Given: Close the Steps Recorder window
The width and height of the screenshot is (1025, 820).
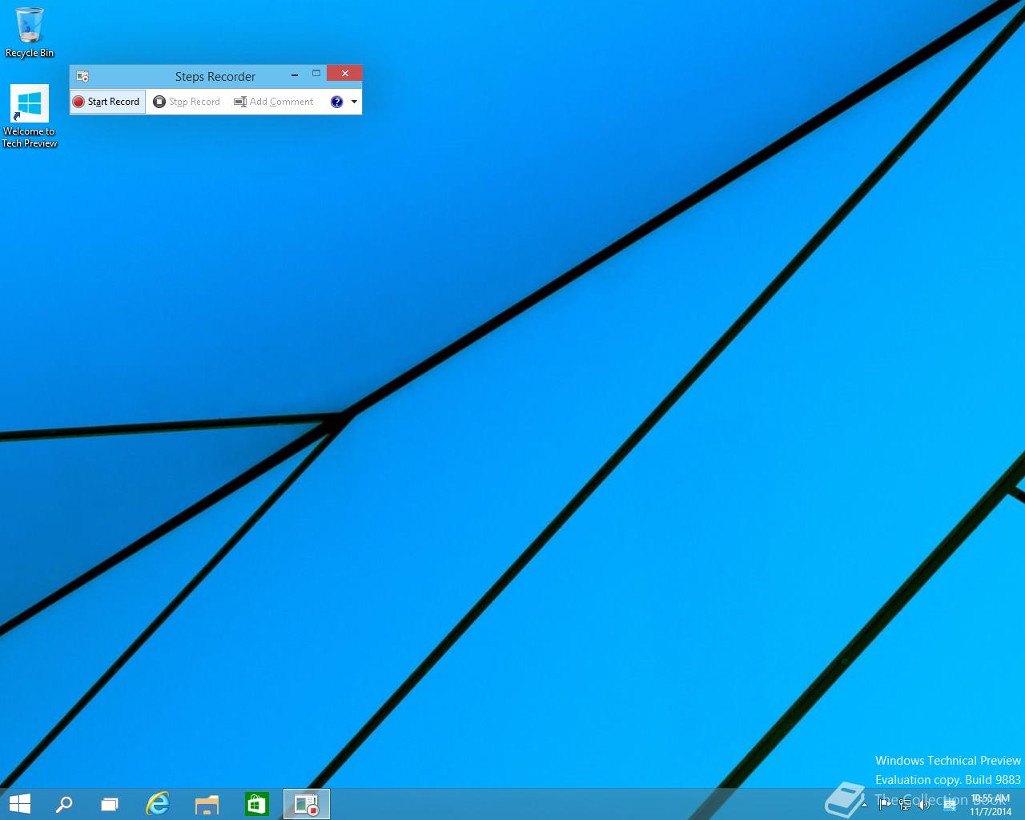Looking at the screenshot, I should click(x=345, y=74).
